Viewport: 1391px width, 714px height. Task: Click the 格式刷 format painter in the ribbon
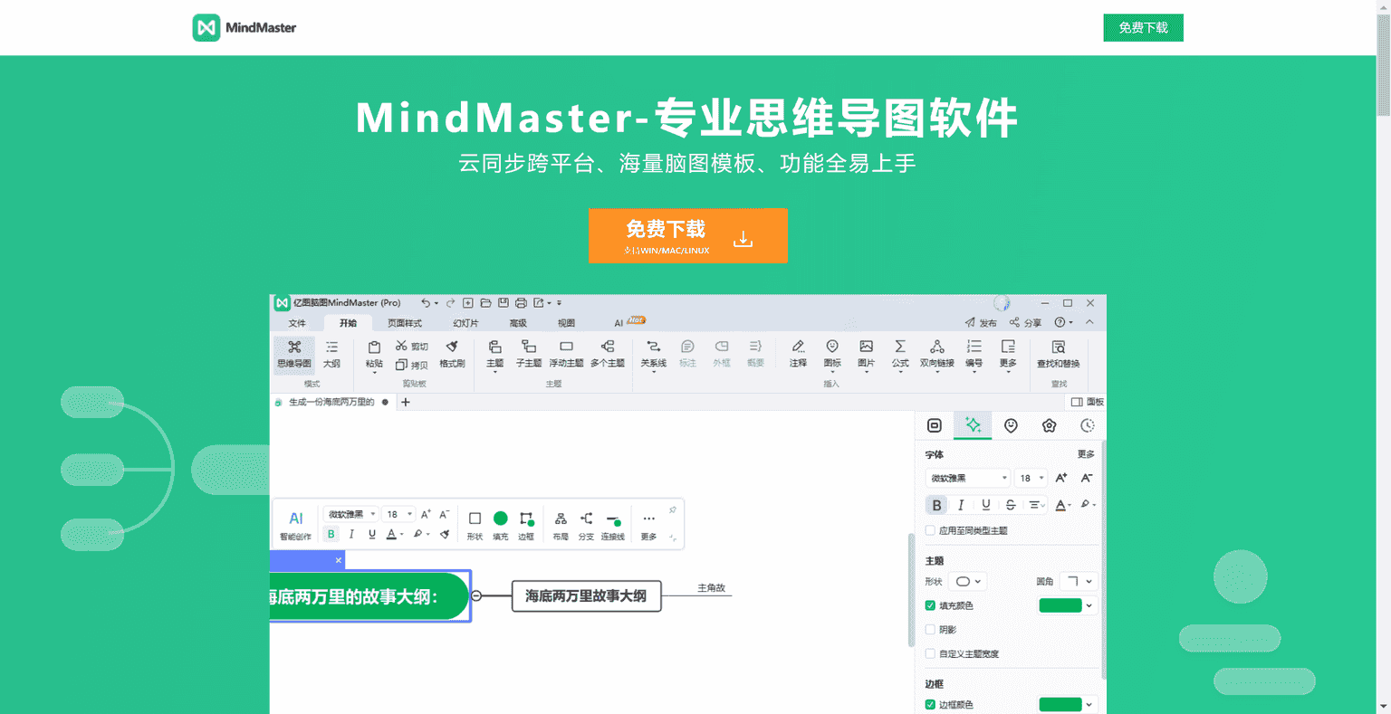(452, 354)
